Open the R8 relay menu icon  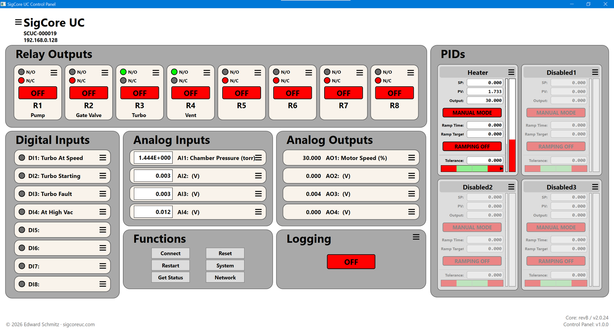(x=411, y=72)
